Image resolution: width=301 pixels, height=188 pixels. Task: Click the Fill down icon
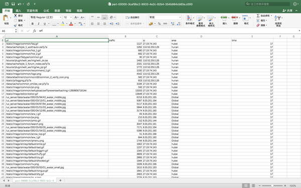tap(258, 21)
